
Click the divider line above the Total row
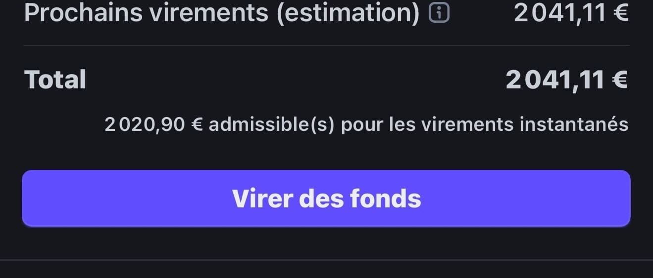[326, 46]
